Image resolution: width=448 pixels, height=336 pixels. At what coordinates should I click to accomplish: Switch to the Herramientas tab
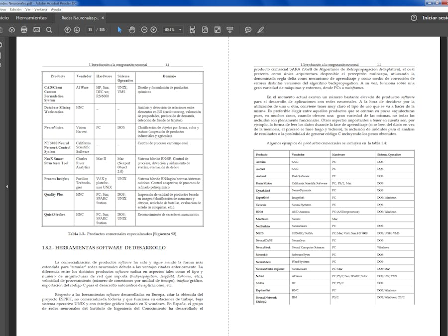[31, 17]
